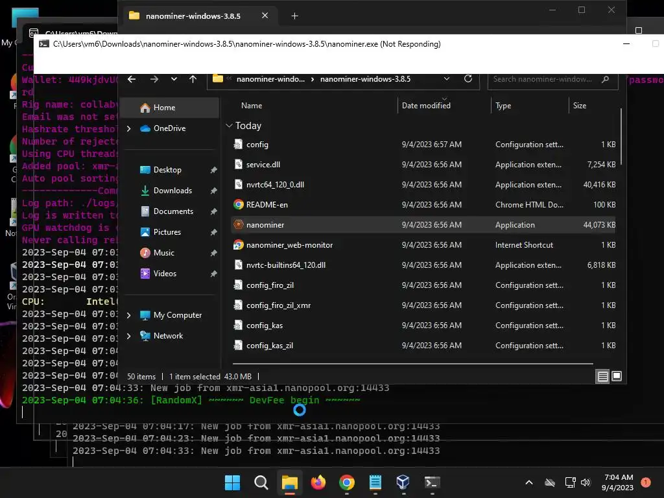
Task: Refresh the current folder view
Action: (468, 78)
